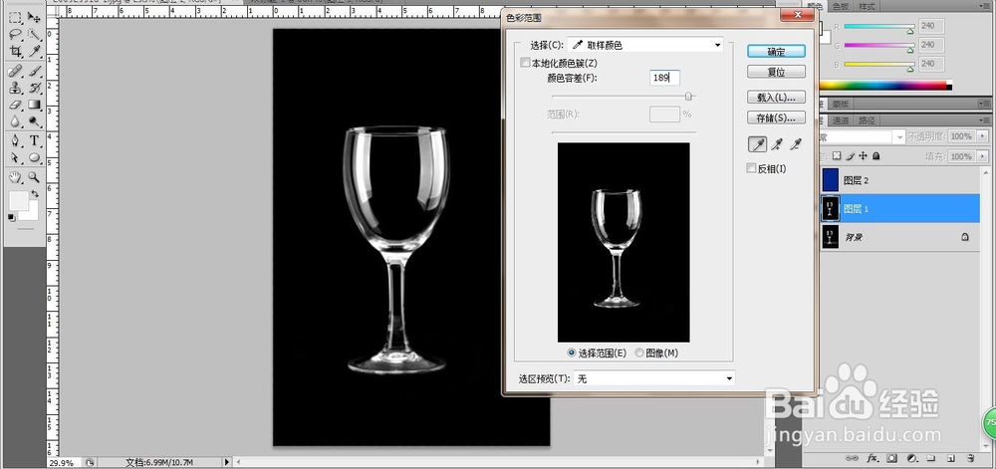Switch to the 蒙版 tab
Image resolution: width=996 pixels, height=469 pixels.
(841, 104)
